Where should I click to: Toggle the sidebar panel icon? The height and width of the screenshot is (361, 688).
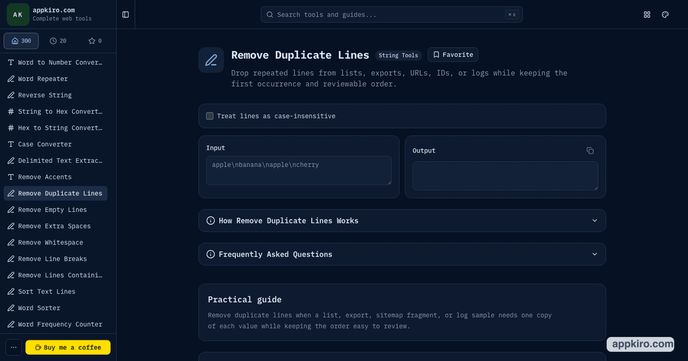[126, 14]
